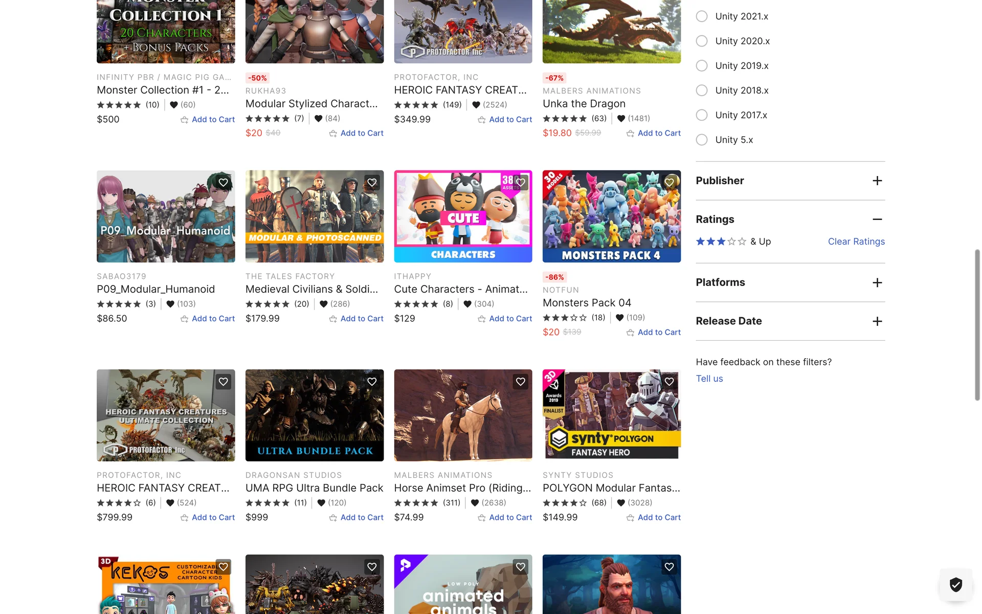Click the heart icon on the Medieval Civilians thumbnail

click(372, 183)
